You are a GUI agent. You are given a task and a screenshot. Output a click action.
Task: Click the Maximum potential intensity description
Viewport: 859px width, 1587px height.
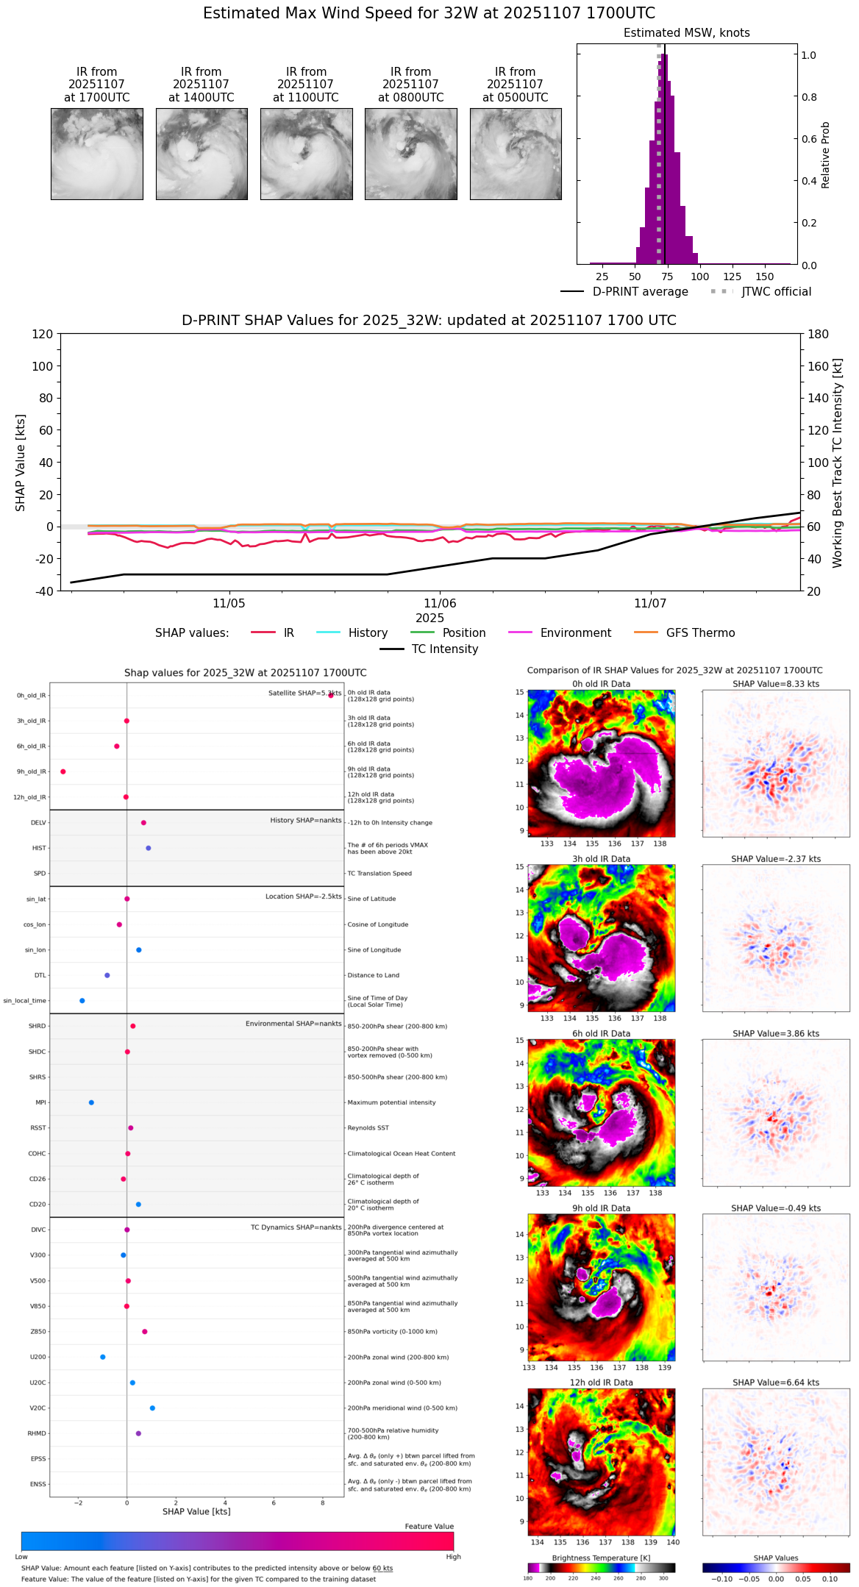391,1102
